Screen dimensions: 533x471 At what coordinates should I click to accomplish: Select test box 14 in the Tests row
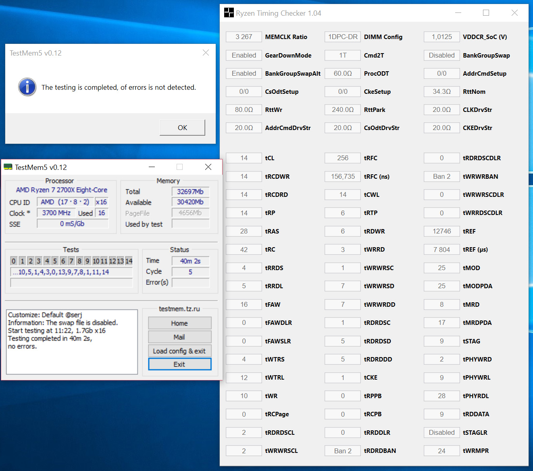click(129, 261)
